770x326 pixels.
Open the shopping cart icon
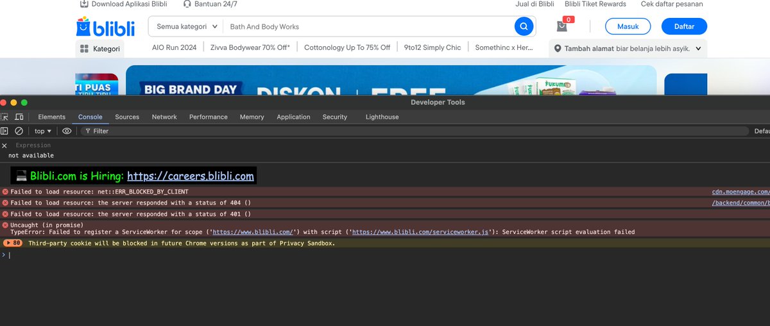coord(562,26)
